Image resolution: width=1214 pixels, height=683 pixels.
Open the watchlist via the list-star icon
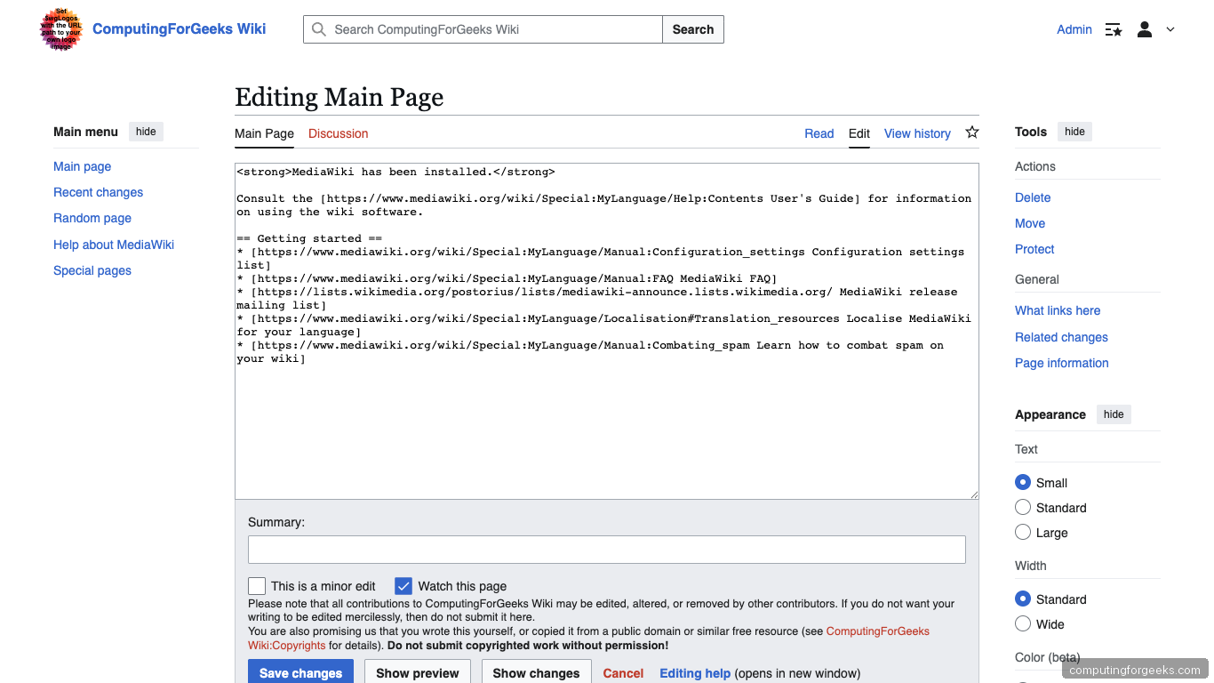(x=1113, y=29)
